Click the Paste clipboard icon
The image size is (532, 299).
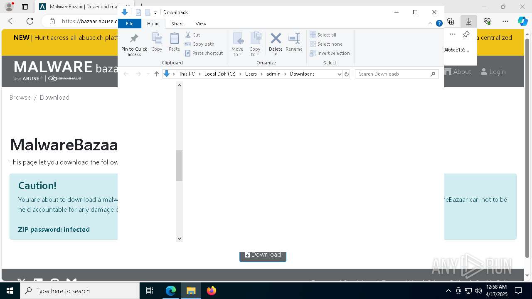coord(174,42)
